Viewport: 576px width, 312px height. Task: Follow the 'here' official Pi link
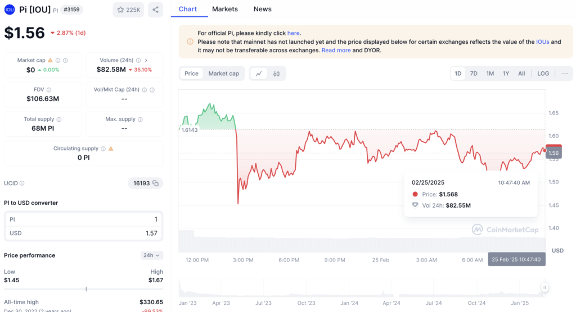(293, 33)
